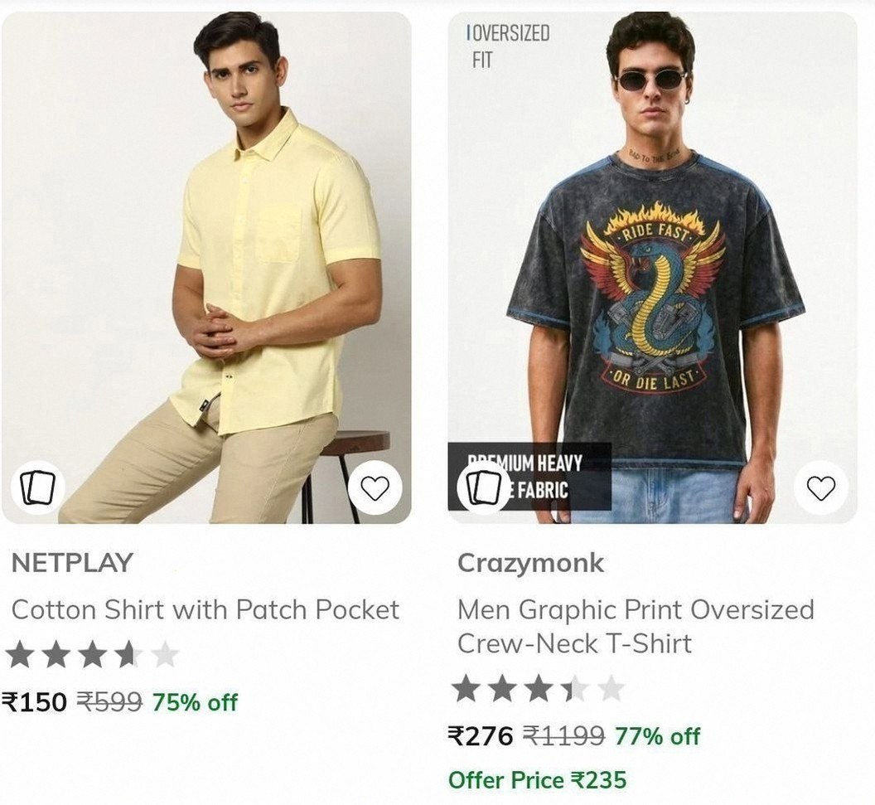Open 'Men Graphic Print Oversized Crew-Neck T-Shirt' title

636,627
